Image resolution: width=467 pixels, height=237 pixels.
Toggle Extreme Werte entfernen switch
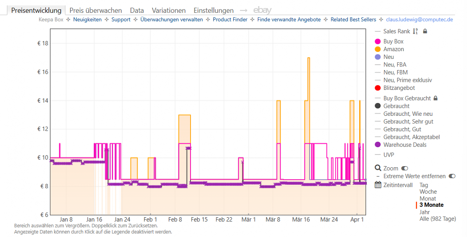pos(452,176)
